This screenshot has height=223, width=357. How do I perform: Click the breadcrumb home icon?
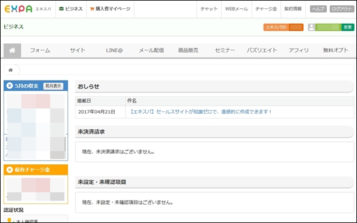11,70
